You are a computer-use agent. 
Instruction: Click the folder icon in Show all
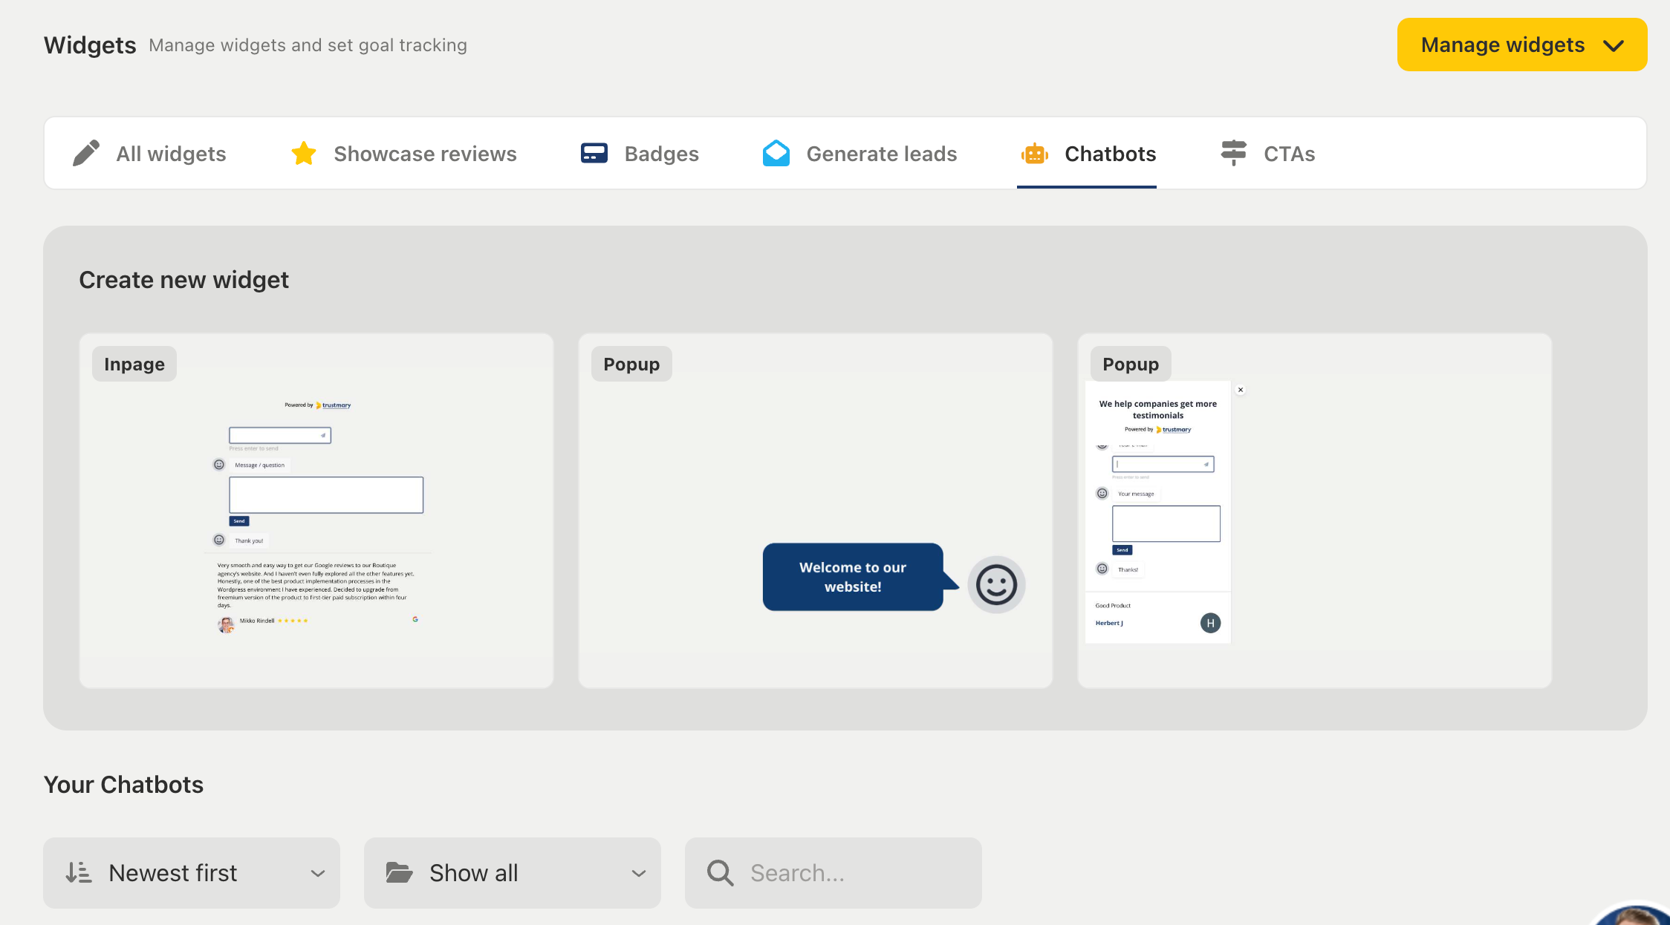tap(400, 873)
